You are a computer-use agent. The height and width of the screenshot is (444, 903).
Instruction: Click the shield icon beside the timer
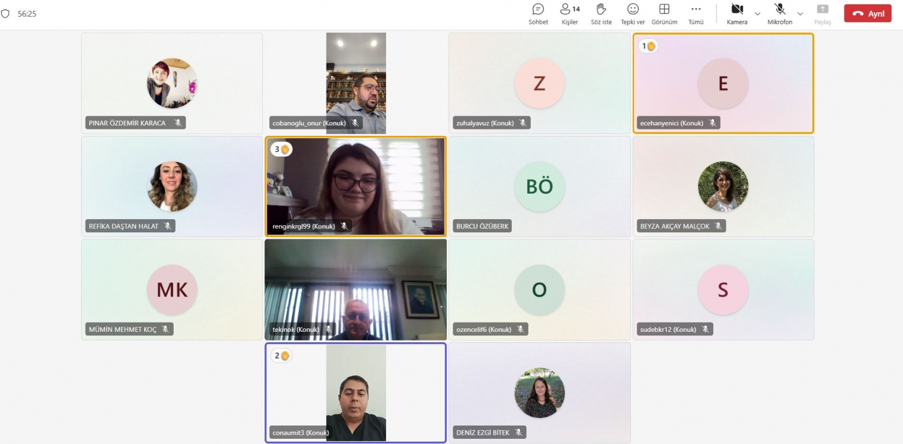pyautogui.click(x=6, y=14)
